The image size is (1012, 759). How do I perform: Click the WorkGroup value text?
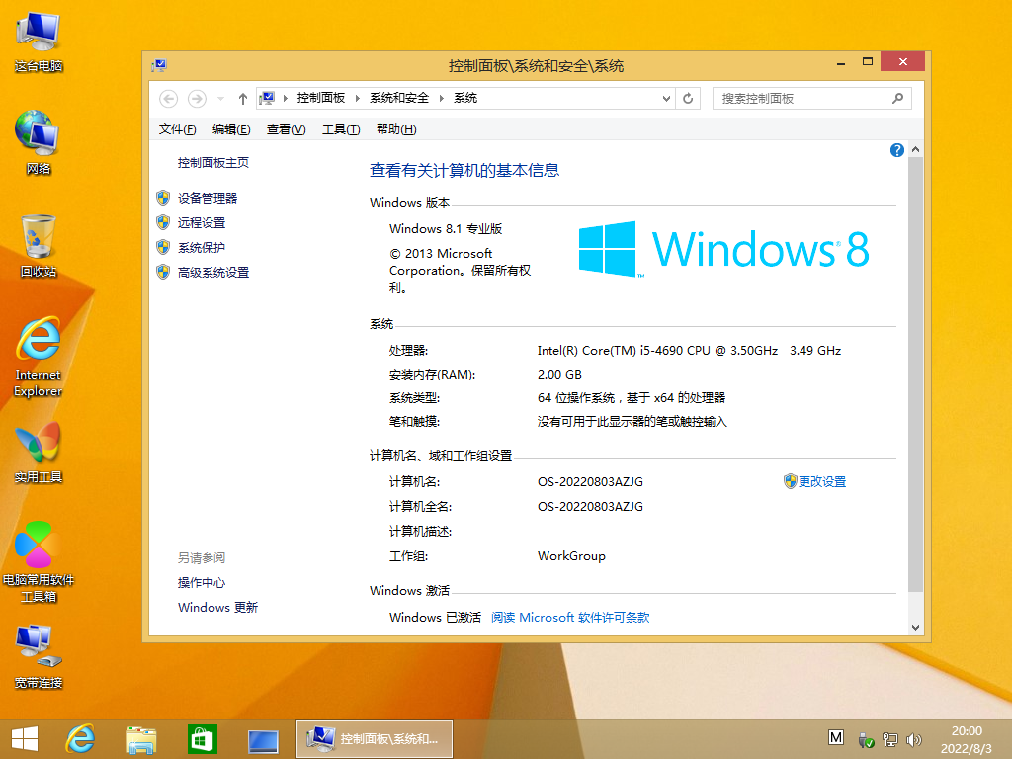click(571, 556)
